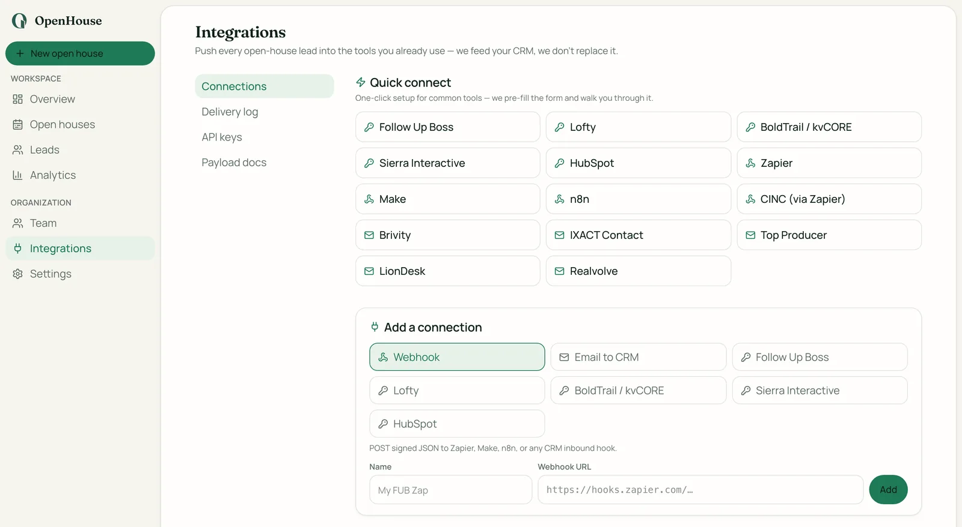
Task: Click the Integrations plug icon in sidebar
Action: (17, 248)
